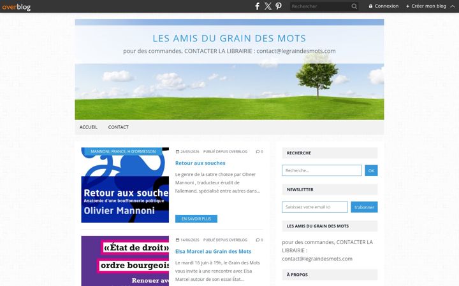459x286 pixels.
Task: Open the Pinterest share icon
Action: [x=279, y=6]
